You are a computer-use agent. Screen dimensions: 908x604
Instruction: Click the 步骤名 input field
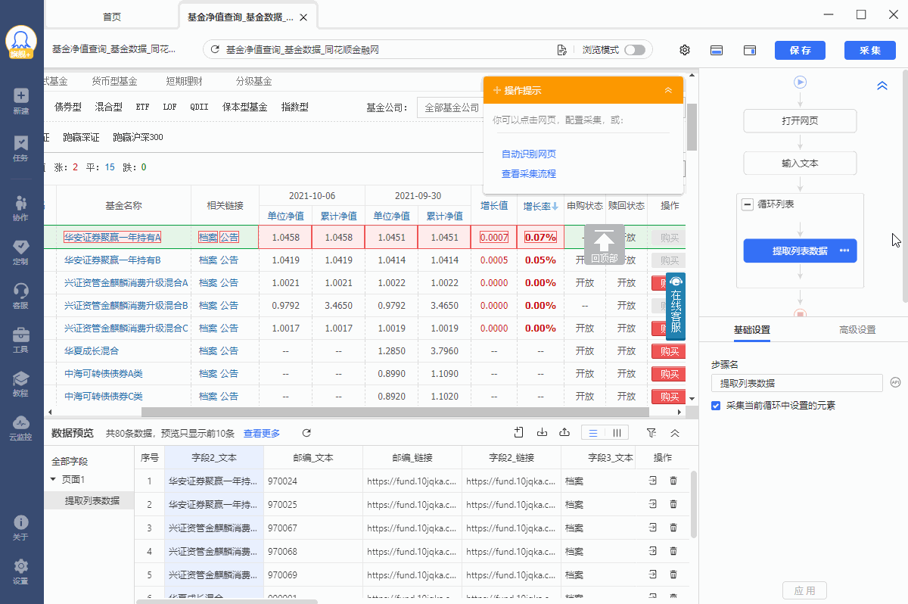798,383
